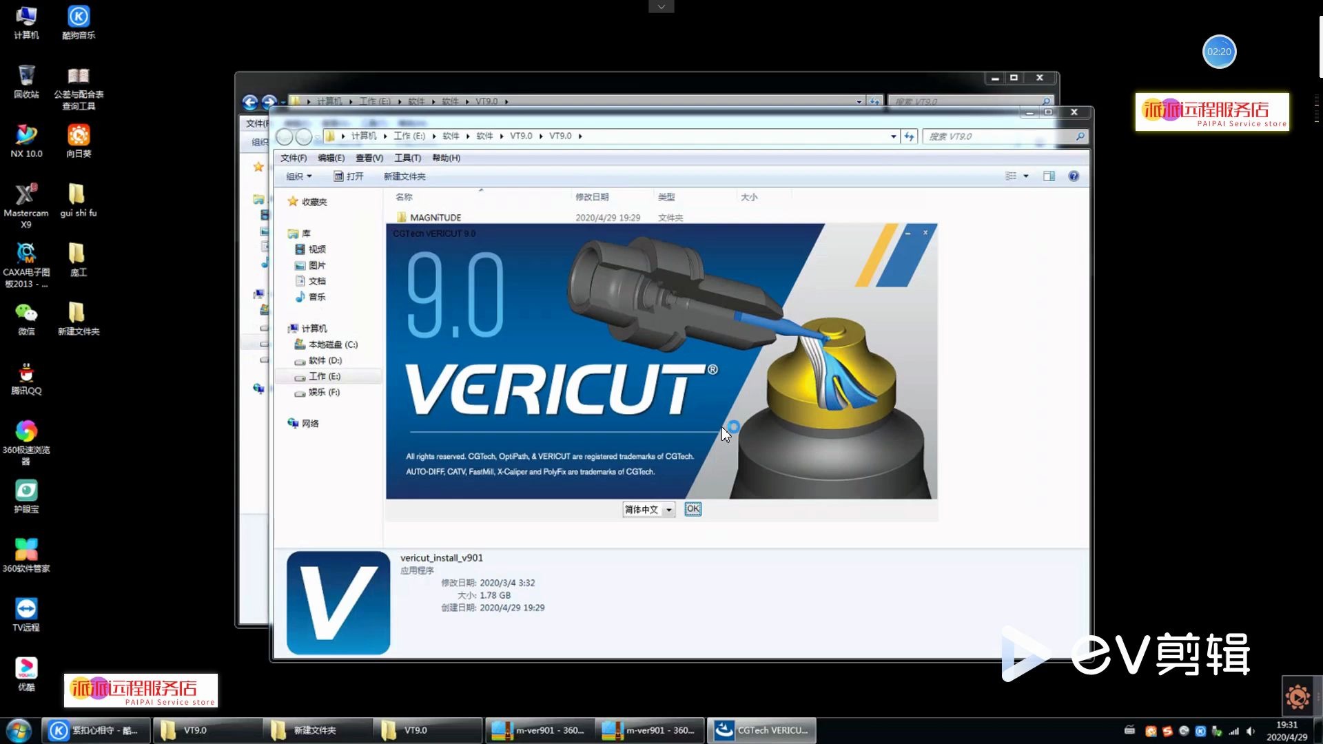
Task: Open 微信 desktop icon
Action: (x=26, y=318)
